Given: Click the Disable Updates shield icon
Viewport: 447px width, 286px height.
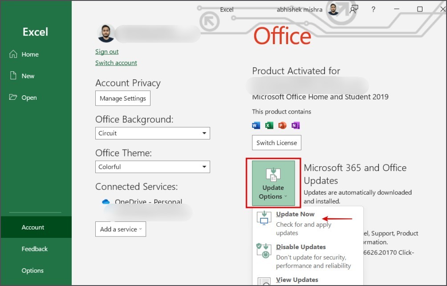Looking at the screenshot, I should coord(264,251).
